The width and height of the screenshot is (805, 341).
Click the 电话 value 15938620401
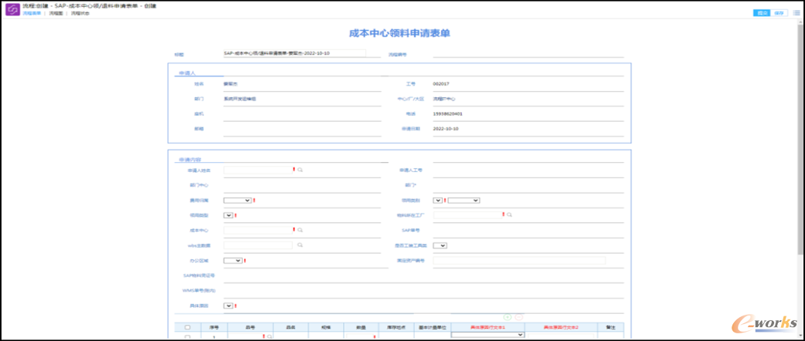point(447,114)
